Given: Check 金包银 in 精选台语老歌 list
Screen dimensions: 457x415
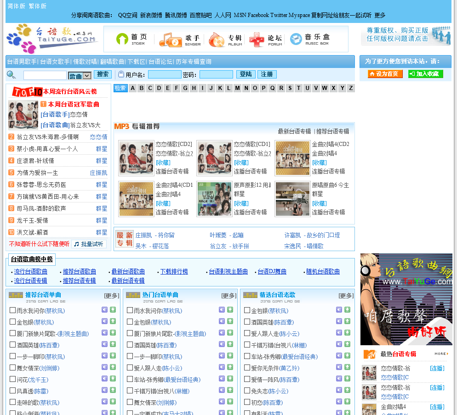Looking at the screenshot, I should (x=247, y=310).
